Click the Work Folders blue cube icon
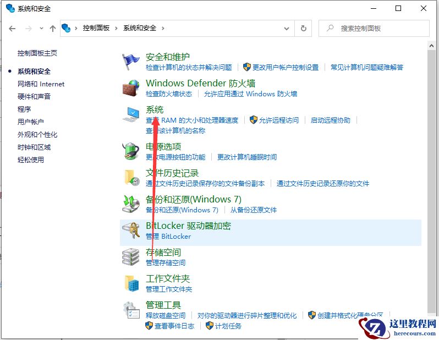439x340 pixels. click(131, 283)
